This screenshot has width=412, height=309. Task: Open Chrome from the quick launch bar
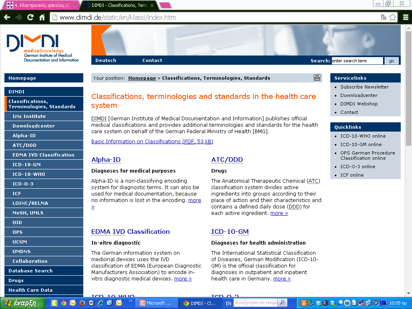[x=63, y=303]
